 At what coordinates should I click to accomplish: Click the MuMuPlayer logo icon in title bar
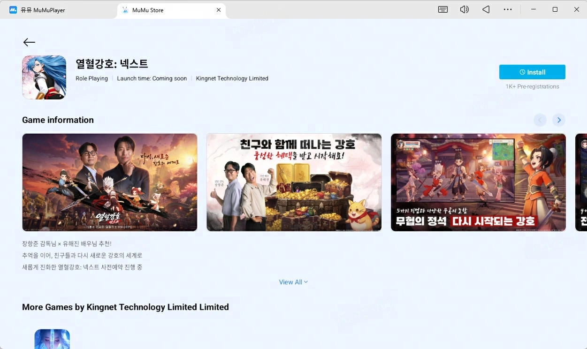click(x=13, y=10)
